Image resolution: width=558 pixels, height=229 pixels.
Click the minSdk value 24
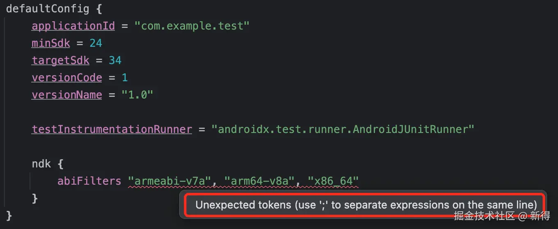click(96, 43)
